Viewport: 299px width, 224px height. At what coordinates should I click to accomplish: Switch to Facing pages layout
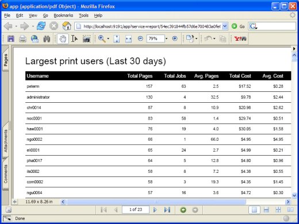(290, 210)
